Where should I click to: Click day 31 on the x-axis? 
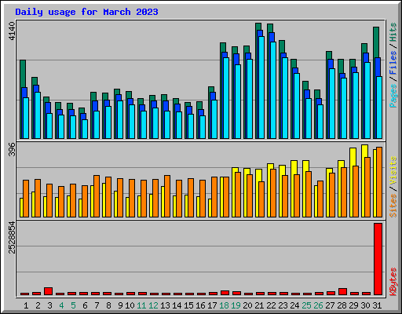point(377,305)
